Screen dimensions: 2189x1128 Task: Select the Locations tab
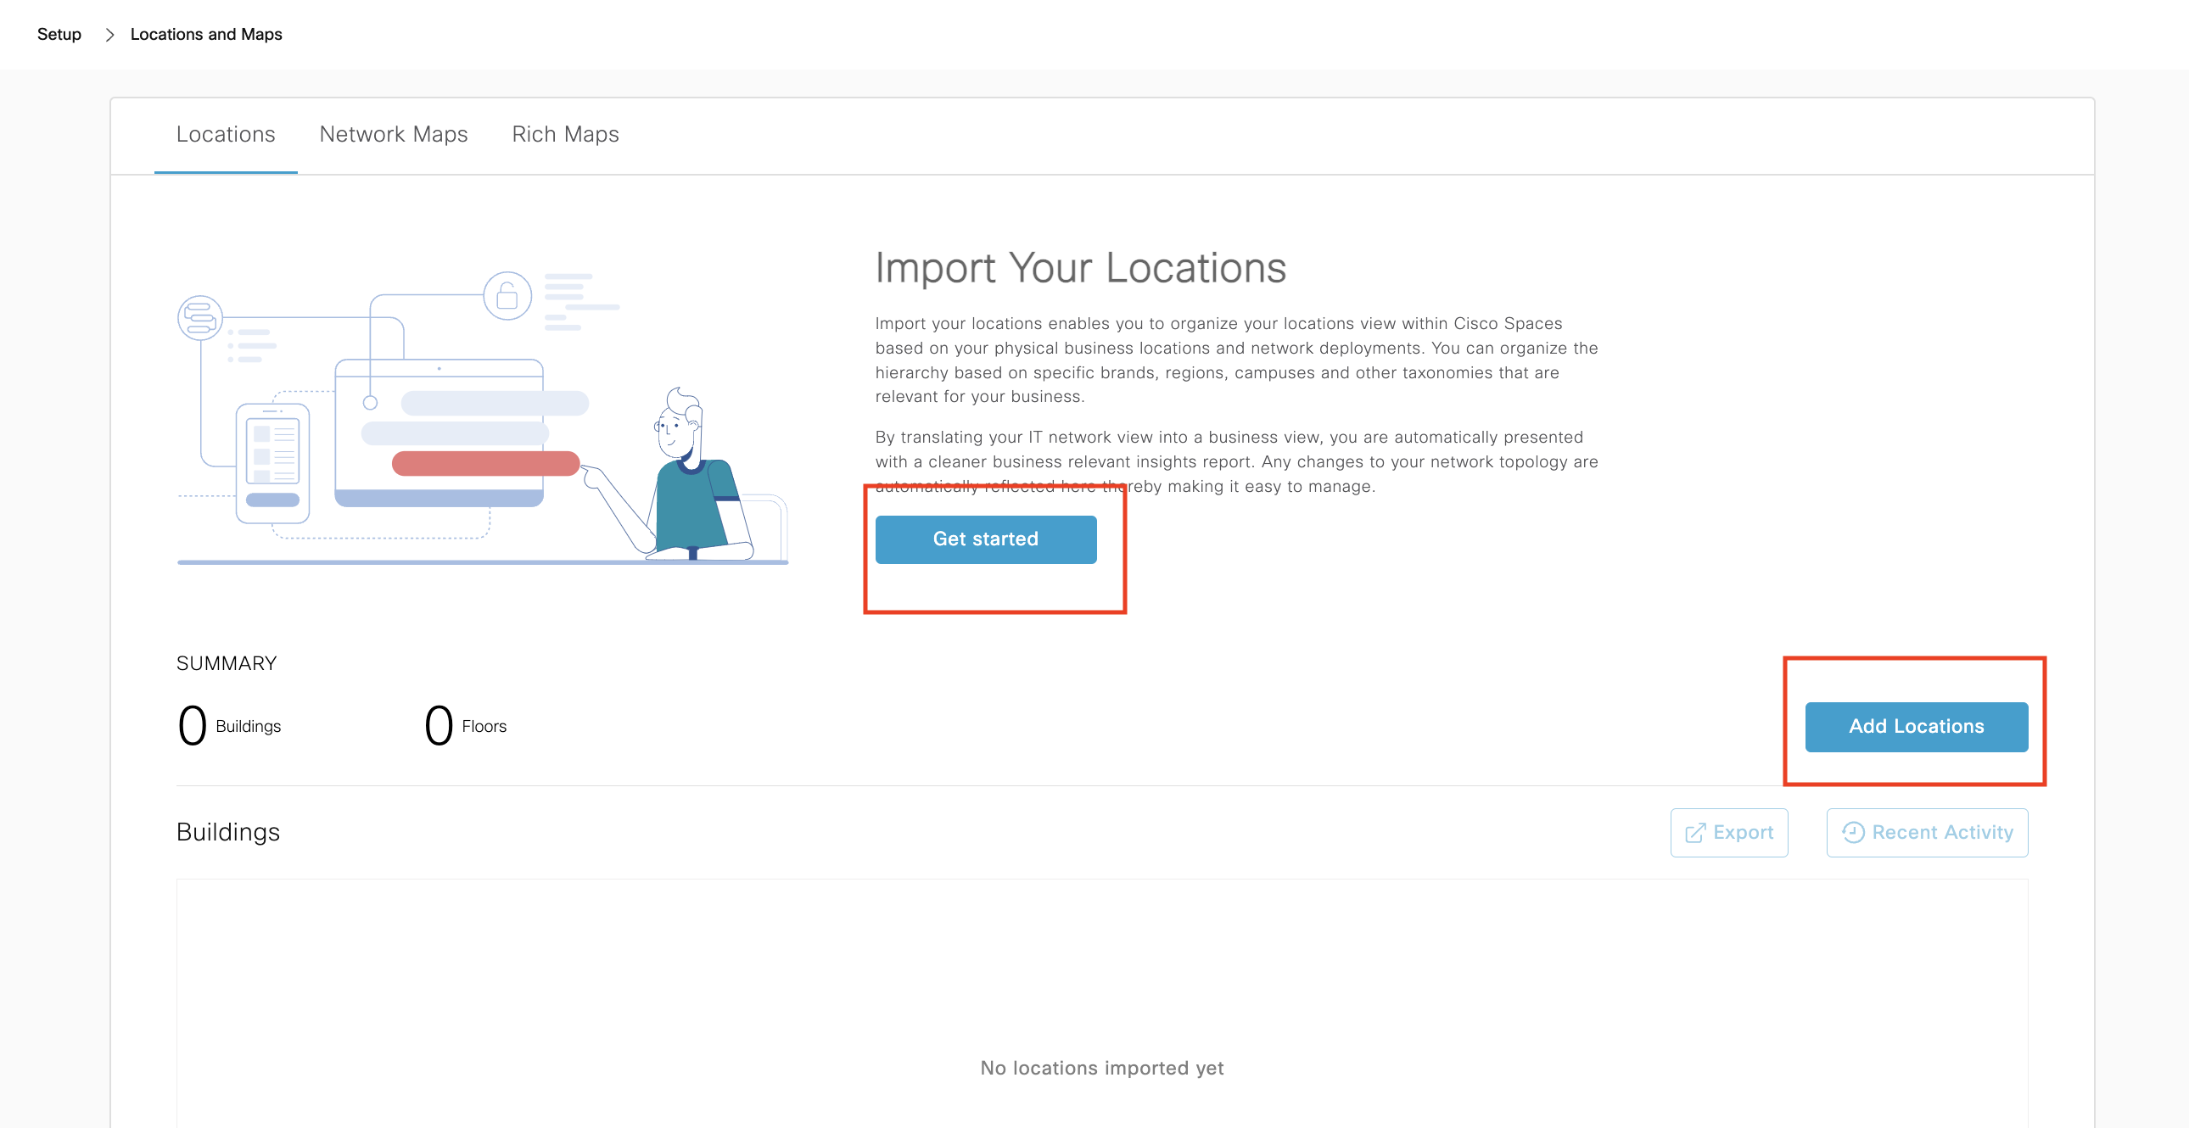225,134
